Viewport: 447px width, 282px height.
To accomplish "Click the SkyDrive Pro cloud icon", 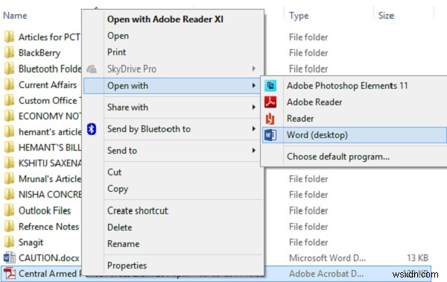I will pos(92,69).
